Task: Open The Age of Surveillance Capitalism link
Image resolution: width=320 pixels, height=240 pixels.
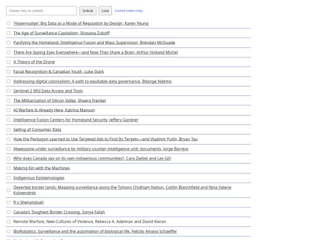Action: click(x=62, y=33)
